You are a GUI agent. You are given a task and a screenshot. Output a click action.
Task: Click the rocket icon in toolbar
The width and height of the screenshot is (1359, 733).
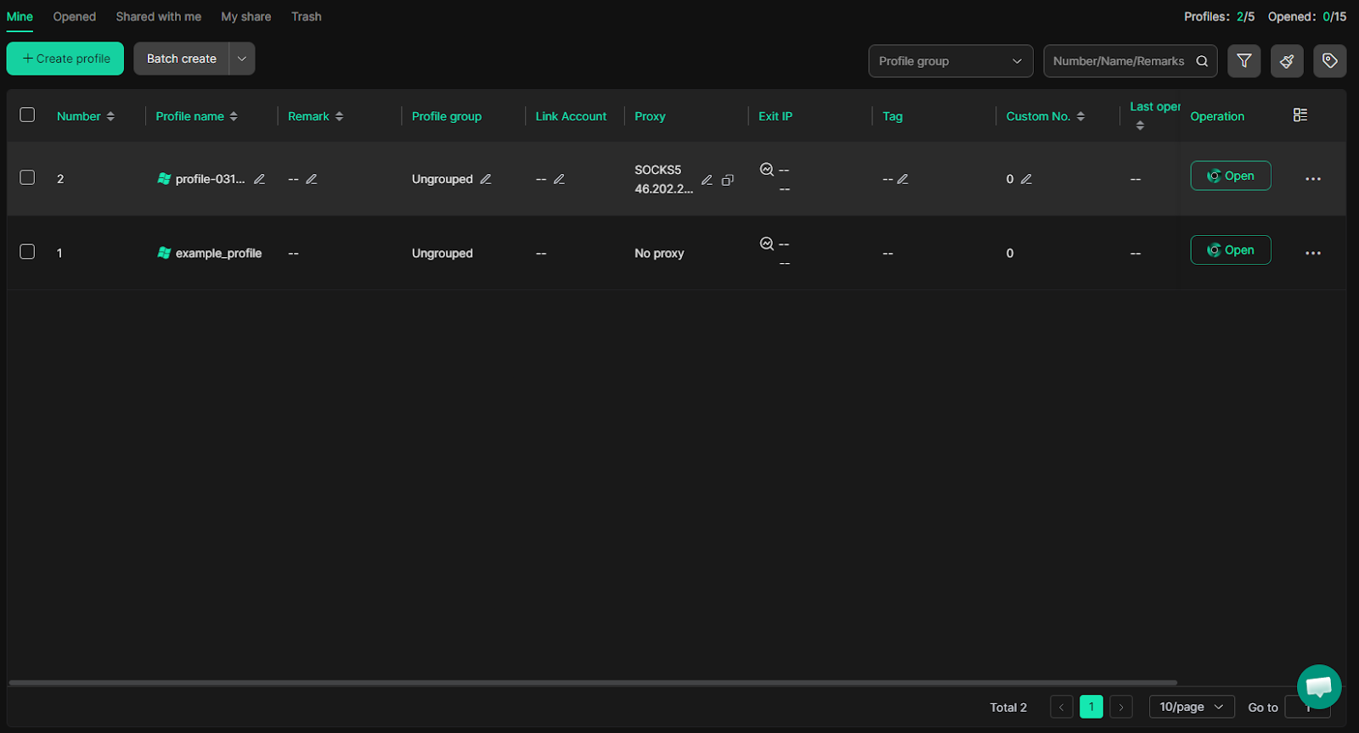click(1287, 61)
